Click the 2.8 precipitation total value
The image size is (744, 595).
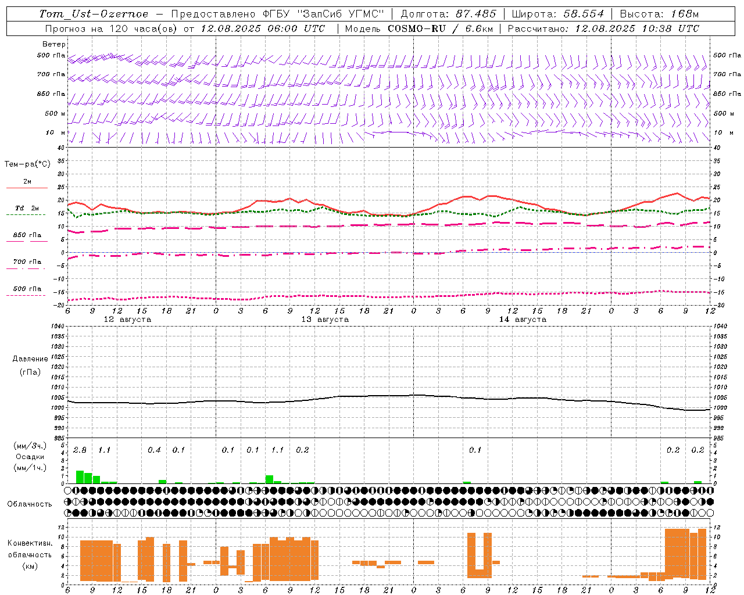point(80,450)
